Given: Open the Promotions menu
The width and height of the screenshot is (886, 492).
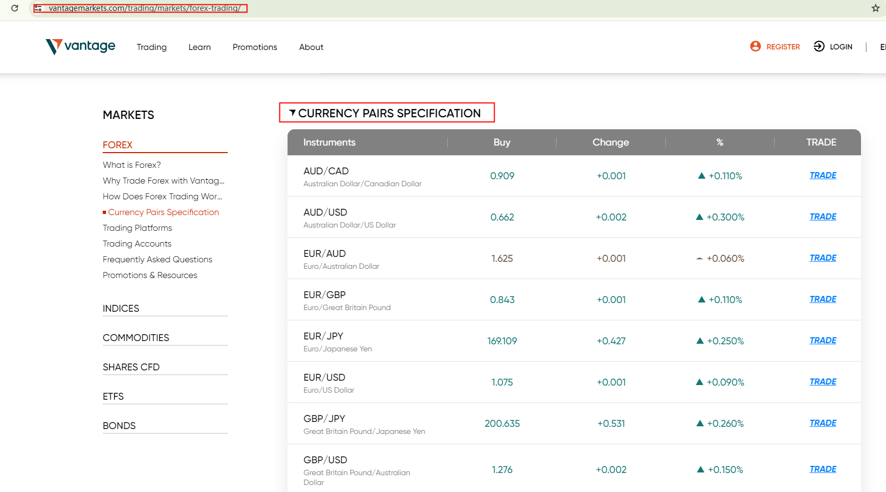Looking at the screenshot, I should coord(254,47).
